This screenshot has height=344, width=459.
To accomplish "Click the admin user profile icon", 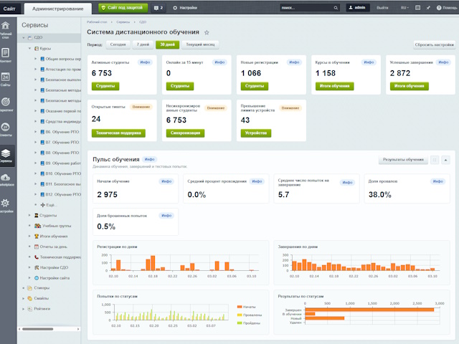I will coord(351,8).
